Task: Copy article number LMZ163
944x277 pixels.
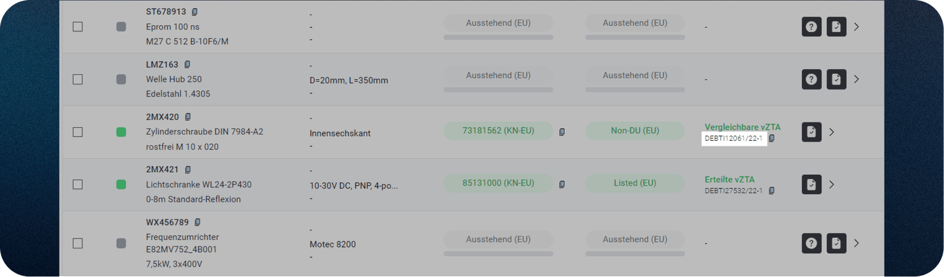Action: pyautogui.click(x=187, y=64)
